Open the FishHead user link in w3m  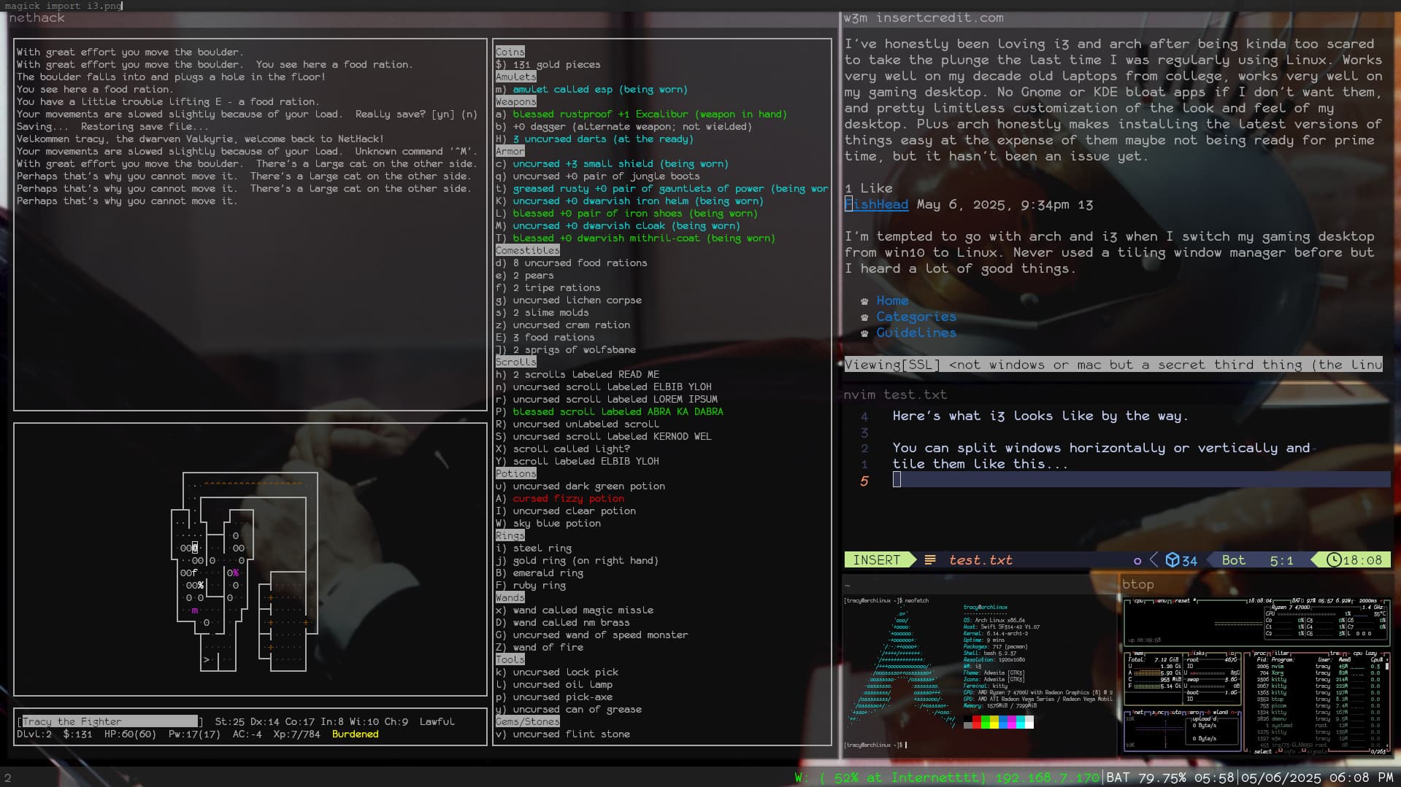pyautogui.click(x=877, y=205)
